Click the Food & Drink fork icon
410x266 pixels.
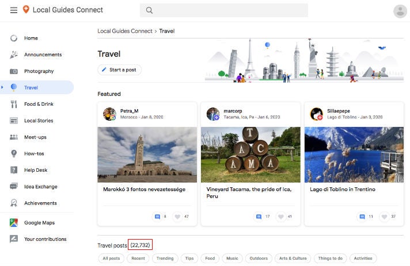point(14,104)
